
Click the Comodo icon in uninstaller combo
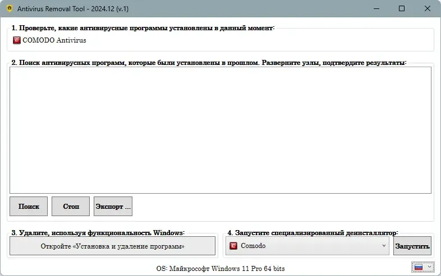point(233,246)
